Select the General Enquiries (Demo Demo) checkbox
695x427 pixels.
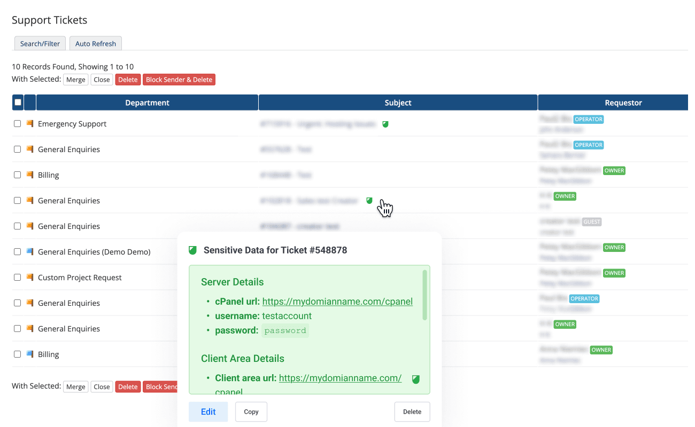click(x=18, y=251)
